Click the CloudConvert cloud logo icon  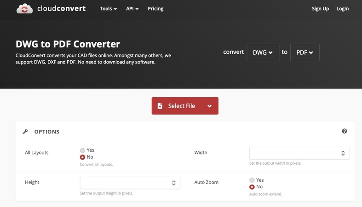coord(24,9)
